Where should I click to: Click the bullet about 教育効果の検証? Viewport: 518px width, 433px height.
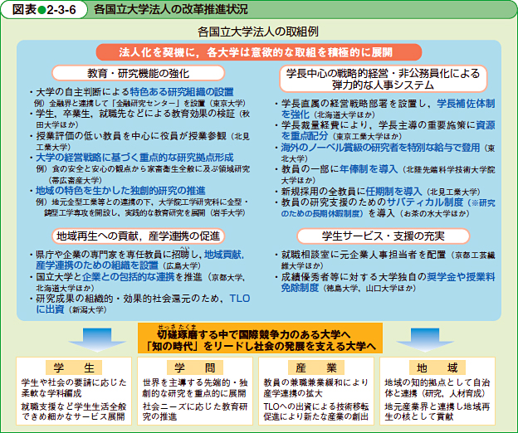(140, 119)
